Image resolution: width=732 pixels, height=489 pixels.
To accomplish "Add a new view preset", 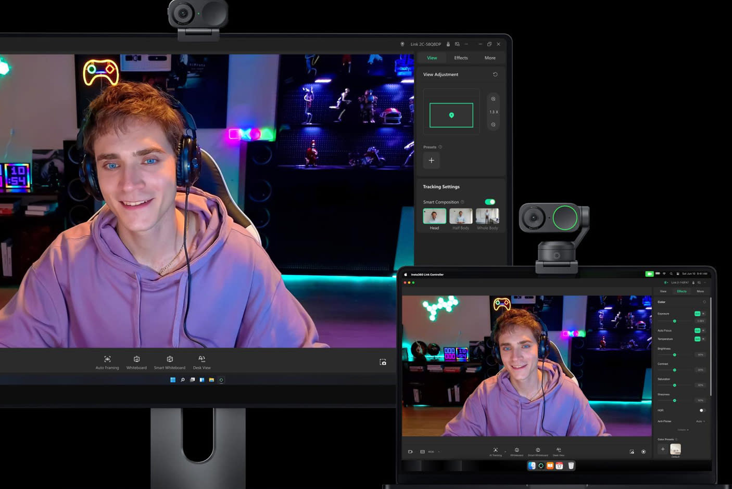I will 431,160.
